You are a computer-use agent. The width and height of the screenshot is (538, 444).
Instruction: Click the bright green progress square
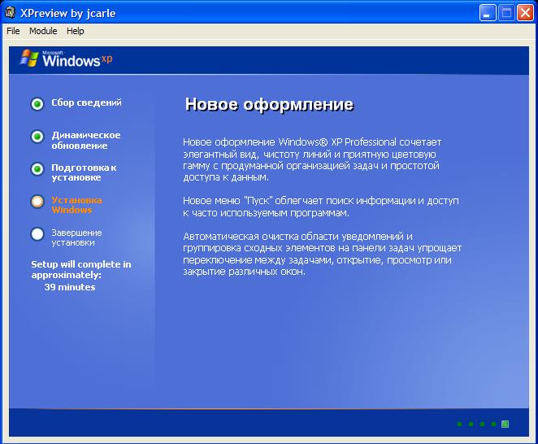pyautogui.click(x=505, y=424)
